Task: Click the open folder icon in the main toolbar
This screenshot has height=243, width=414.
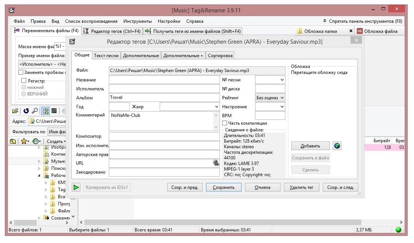Action: click(15, 111)
